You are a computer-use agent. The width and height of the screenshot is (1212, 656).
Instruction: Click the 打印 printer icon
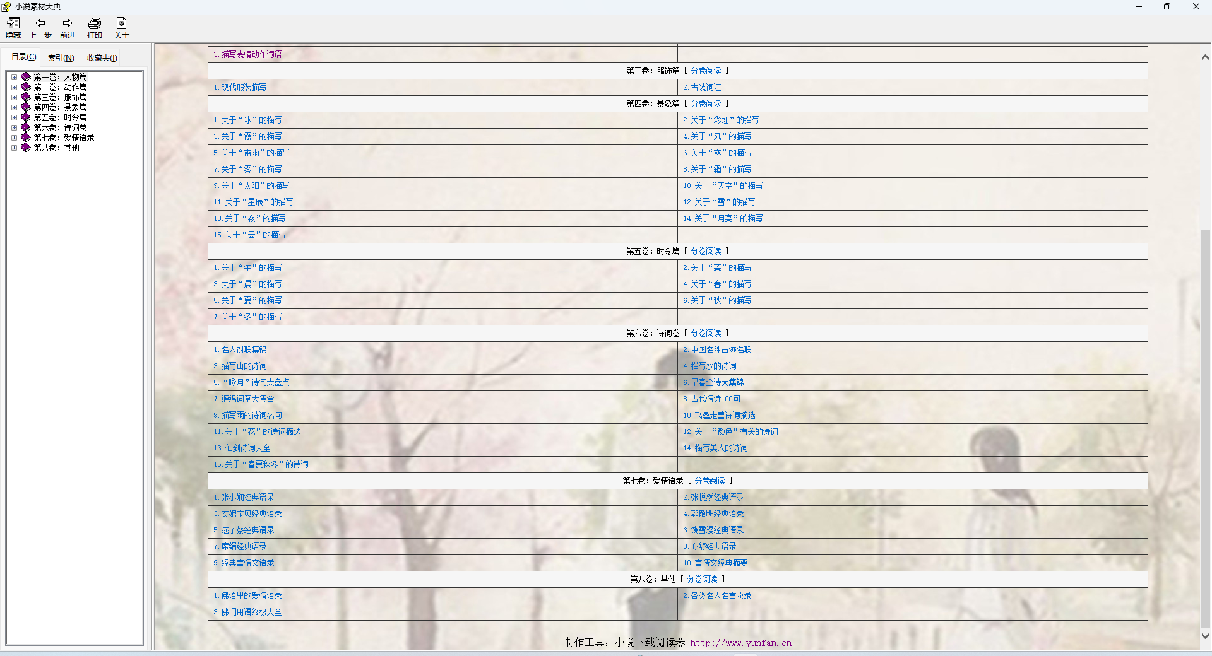click(x=95, y=23)
